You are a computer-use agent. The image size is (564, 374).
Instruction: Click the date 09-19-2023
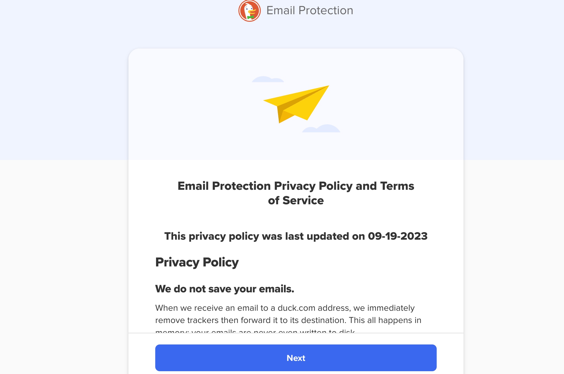(x=398, y=236)
